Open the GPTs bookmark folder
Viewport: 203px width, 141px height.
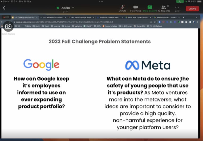(98, 26)
